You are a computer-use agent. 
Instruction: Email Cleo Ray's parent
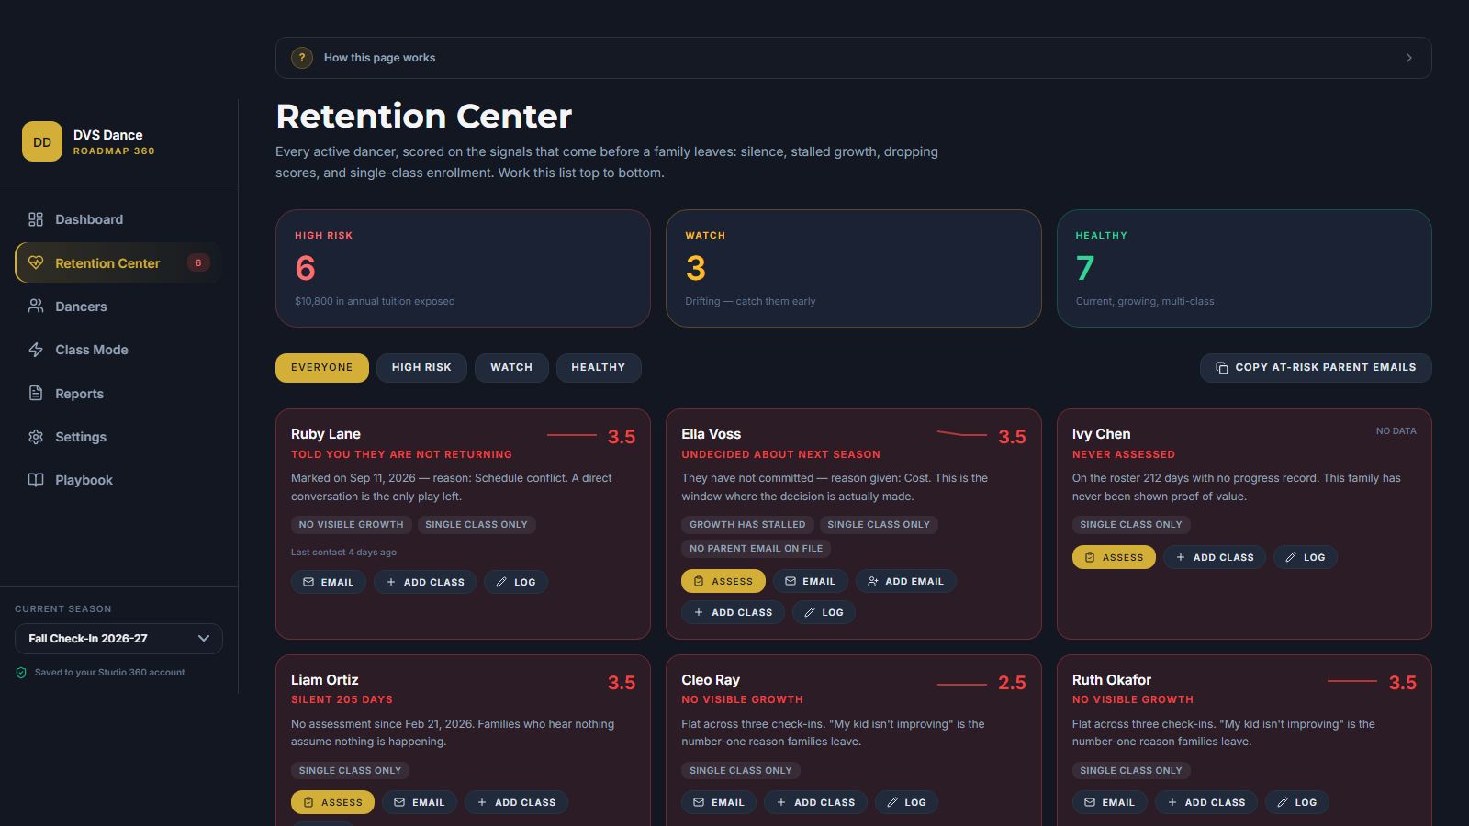pos(719,802)
